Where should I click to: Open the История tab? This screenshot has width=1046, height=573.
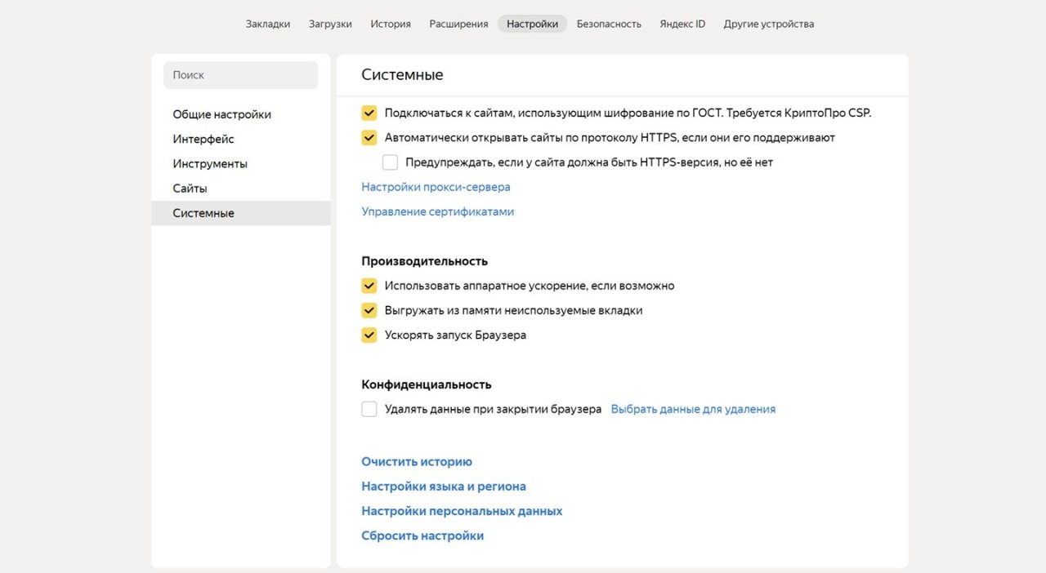[x=391, y=24]
